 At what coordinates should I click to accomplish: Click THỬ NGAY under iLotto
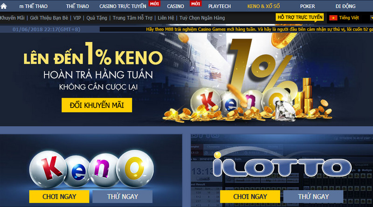(x=313, y=197)
